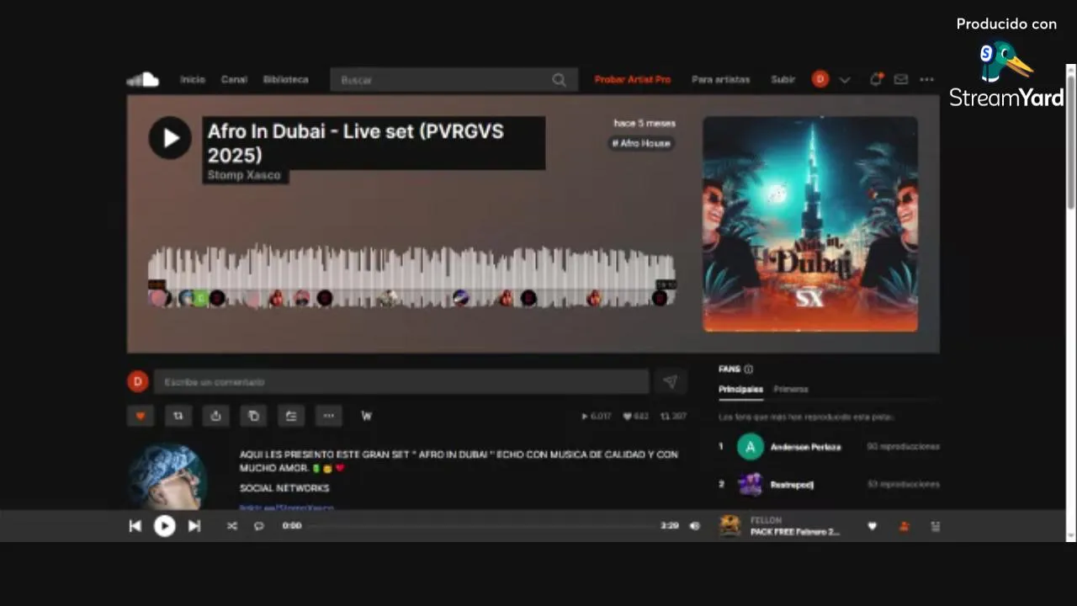Image resolution: width=1077 pixels, height=606 pixels.
Task: Share the track
Action: pos(216,416)
